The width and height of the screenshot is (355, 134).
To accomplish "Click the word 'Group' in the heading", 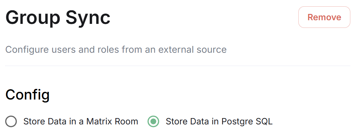I will click(33, 18).
